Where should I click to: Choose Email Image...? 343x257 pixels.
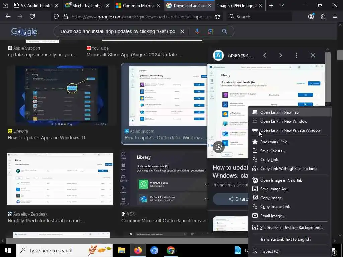click(290, 216)
